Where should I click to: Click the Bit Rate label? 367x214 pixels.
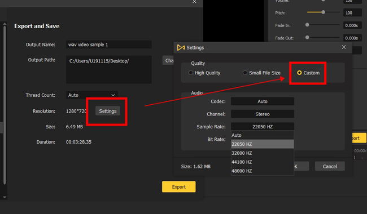pyautogui.click(x=216, y=139)
